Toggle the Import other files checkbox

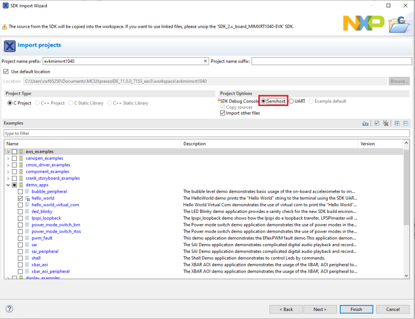[223, 113]
